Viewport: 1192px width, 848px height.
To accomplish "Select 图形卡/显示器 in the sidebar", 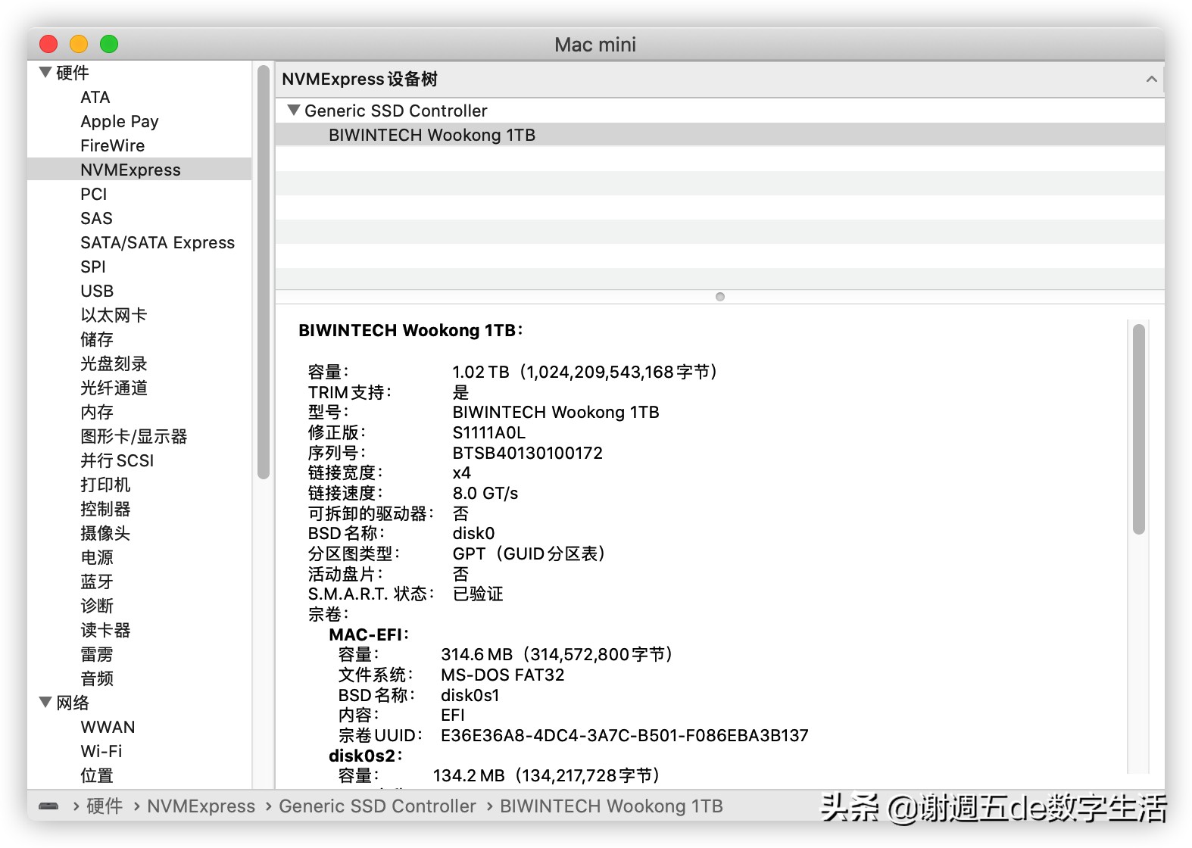I will [x=134, y=436].
